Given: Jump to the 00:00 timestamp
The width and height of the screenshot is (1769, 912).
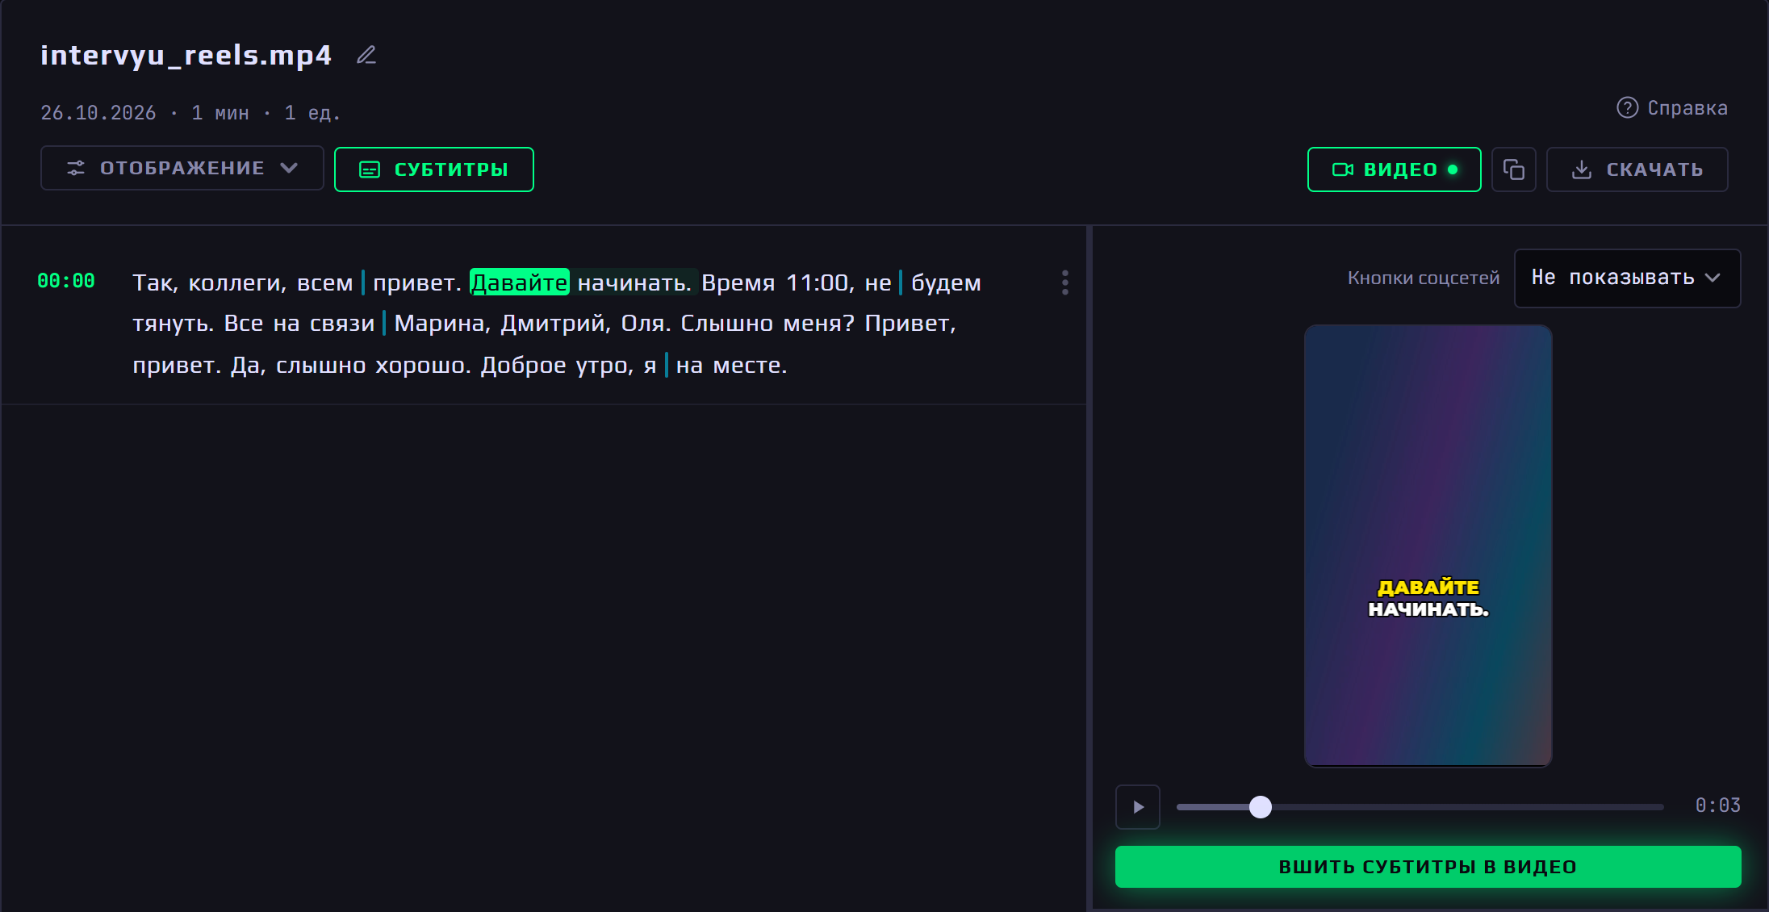Looking at the screenshot, I should [66, 281].
